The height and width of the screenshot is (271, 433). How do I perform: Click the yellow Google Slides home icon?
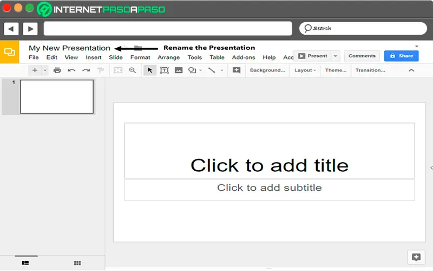9,52
